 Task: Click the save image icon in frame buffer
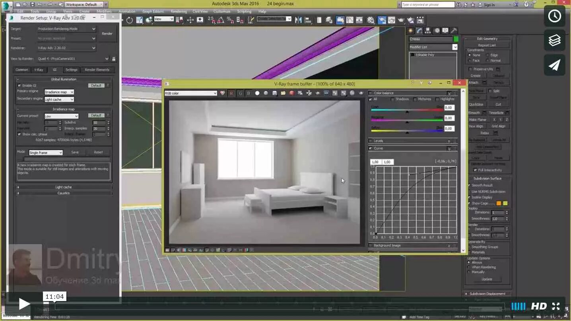click(x=274, y=93)
